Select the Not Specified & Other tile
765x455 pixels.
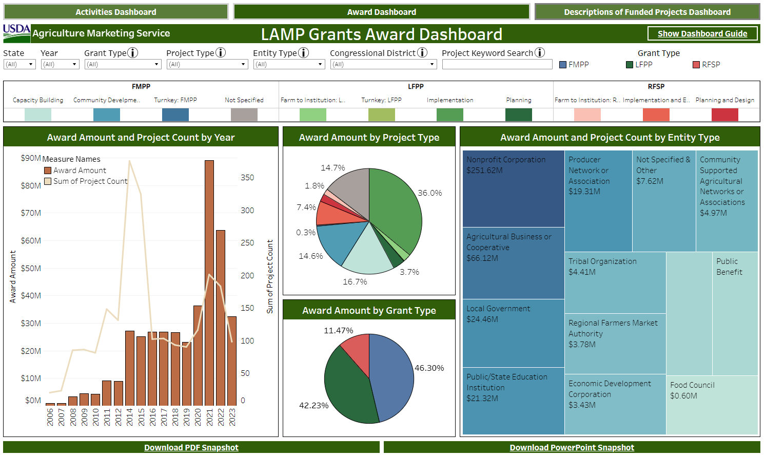click(664, 201)
